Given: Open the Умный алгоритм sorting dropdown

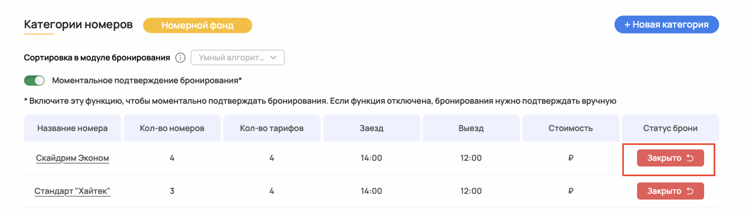Looking at the screenshot, I should (232, 58).
